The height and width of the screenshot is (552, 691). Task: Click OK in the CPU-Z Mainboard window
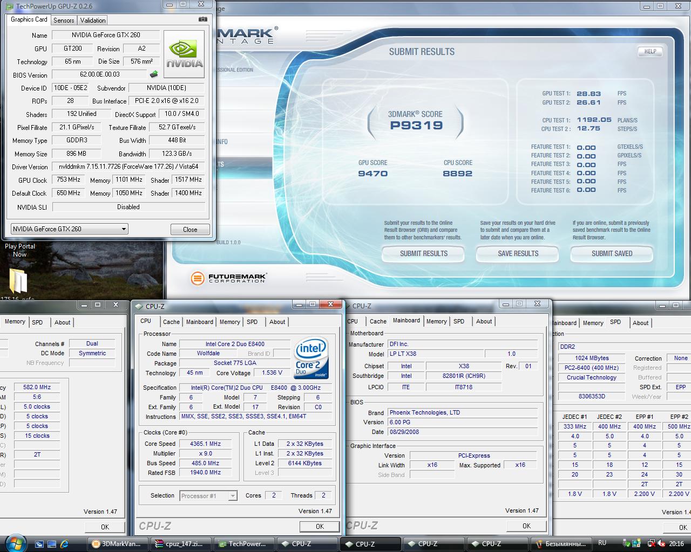click(526, 526)
